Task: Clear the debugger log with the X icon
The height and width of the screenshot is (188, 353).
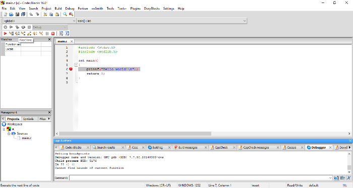Action: [x=349, y=178]
